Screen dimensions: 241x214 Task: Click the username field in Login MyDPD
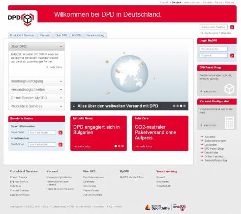click(213, 49)
